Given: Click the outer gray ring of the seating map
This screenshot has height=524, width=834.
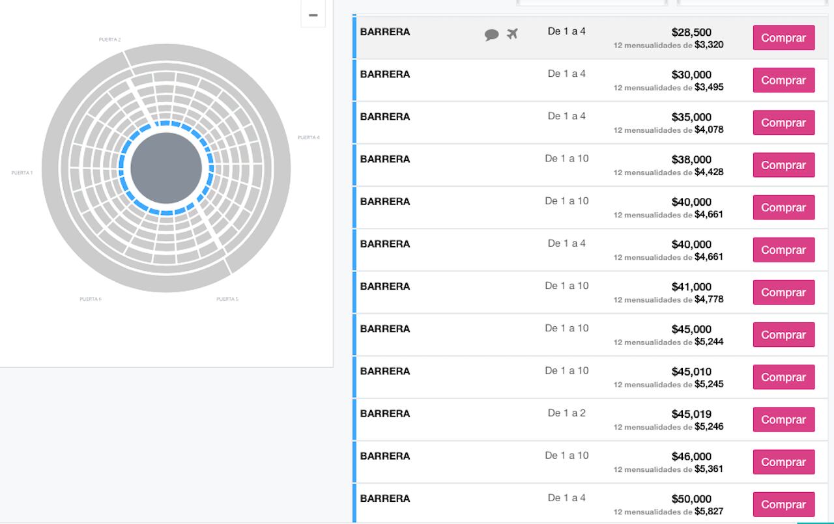Looking at the screenshot, I should click(55, 168).
